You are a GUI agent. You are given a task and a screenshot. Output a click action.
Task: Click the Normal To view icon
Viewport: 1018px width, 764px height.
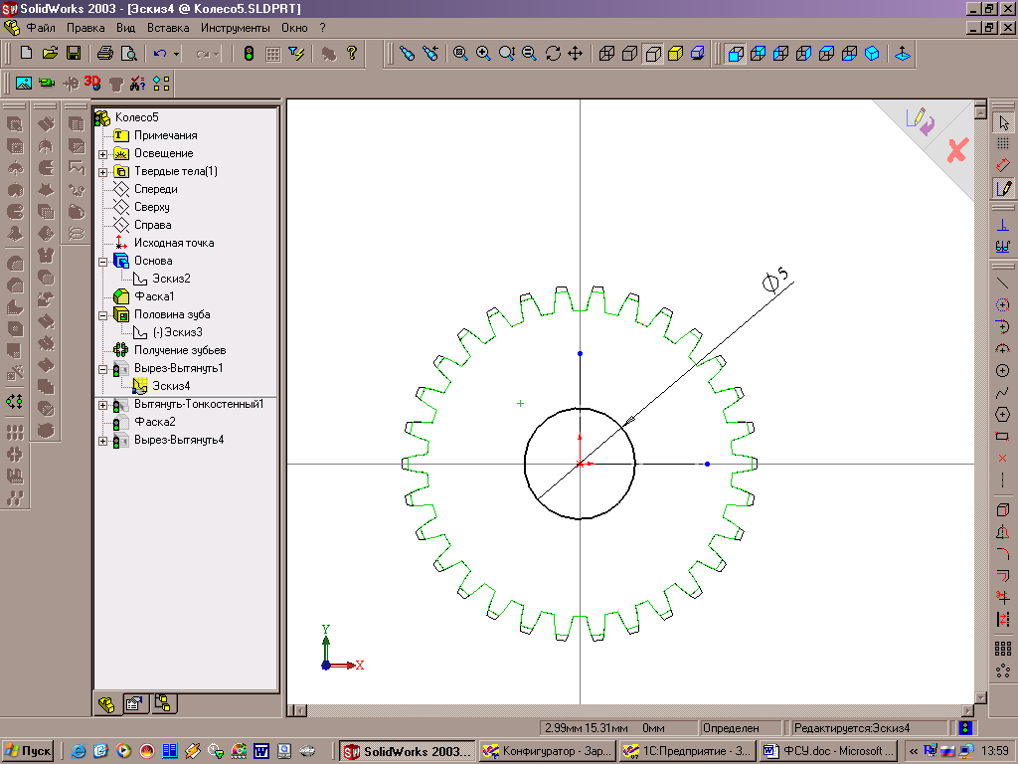(x=903, y=54)
